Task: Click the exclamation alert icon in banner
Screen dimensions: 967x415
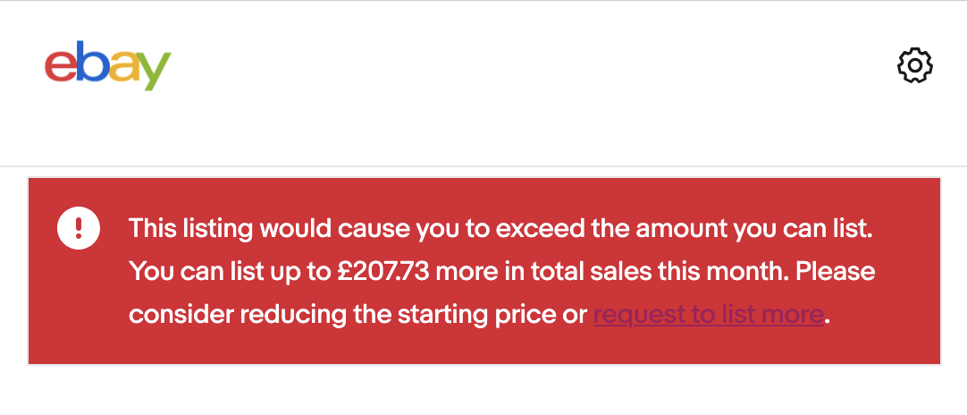Action: [x=79, y=228]
